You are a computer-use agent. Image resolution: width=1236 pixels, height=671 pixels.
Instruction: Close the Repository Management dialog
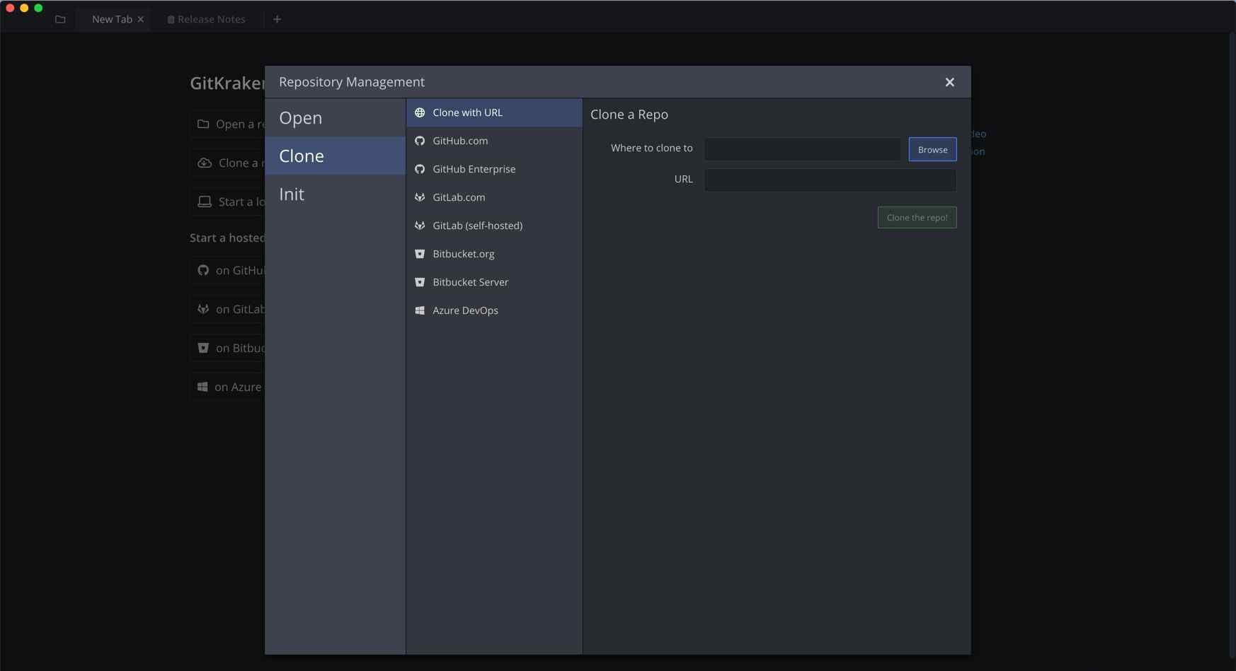pos(950,82)
